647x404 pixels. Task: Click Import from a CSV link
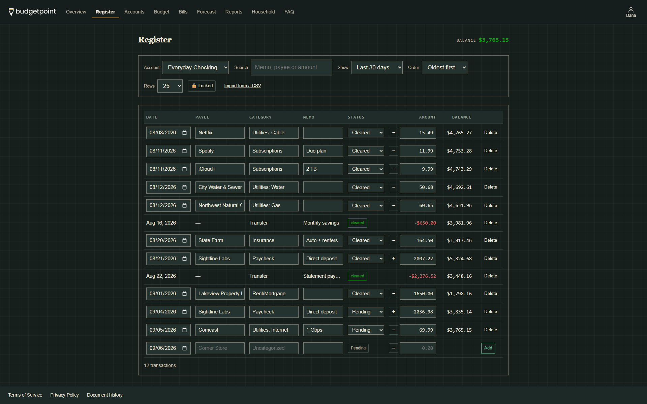pos(243,86)
